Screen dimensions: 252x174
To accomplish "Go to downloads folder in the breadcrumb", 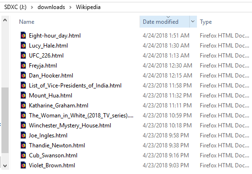I will click(x=51, y=7).
